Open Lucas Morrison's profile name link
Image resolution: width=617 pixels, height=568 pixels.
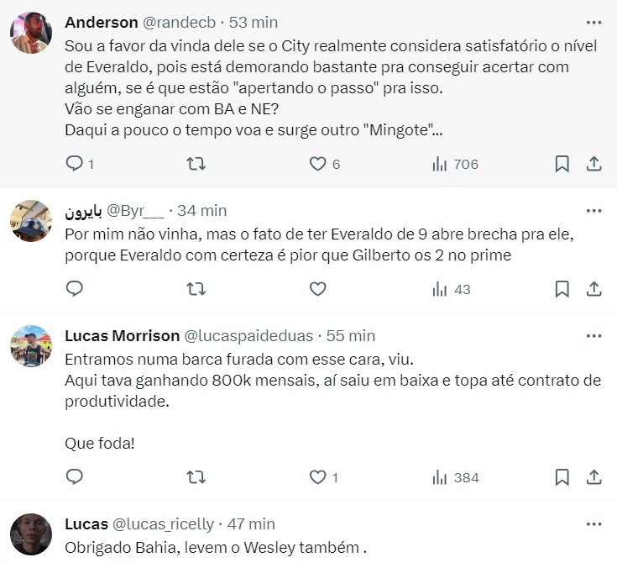coord(123,336)
